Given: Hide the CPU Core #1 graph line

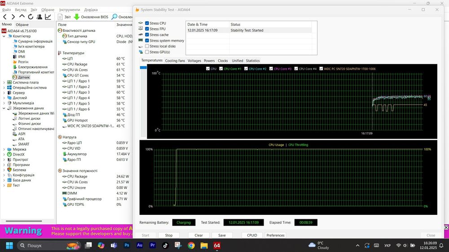Looking at the screenshot, I should [221, 69].
